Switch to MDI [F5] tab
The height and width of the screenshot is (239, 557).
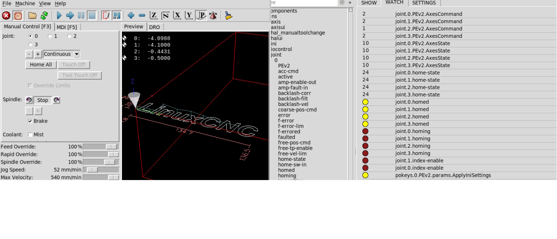[x=67, y=27]
